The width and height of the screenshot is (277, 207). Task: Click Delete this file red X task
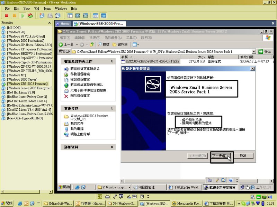click(66, 96)
